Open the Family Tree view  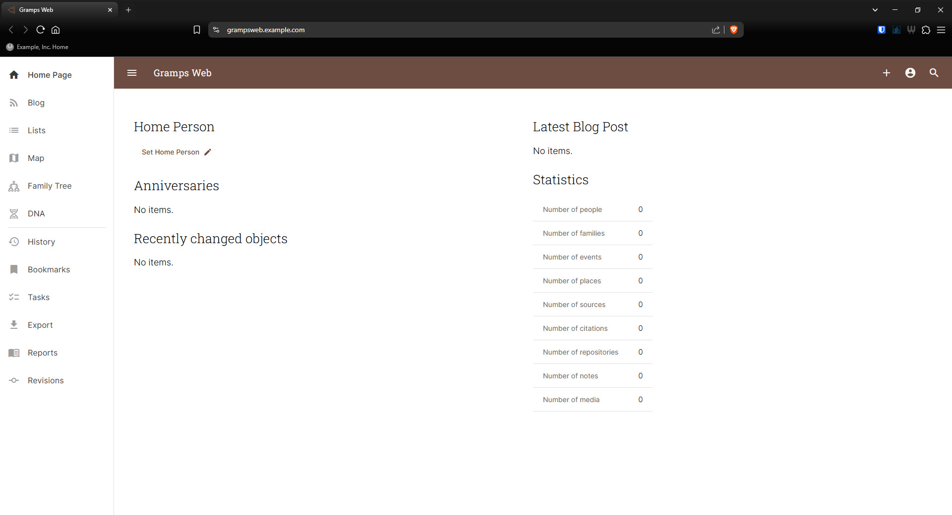tap(49, 186)
